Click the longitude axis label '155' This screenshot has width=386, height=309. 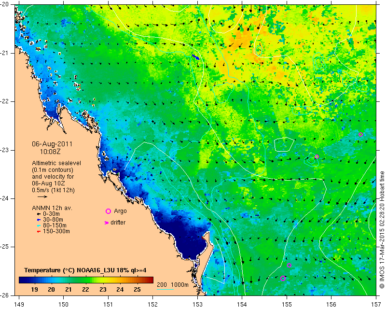pyautogui.click(x=287, y=305)
